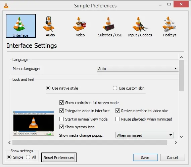Click the vertical scrollbar down arrow
Viewport: 191px width, 167px height.
(x=181, y=137)
